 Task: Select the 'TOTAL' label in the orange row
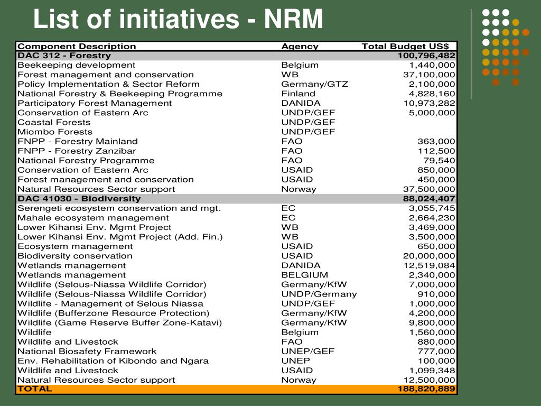coord(34,389)
